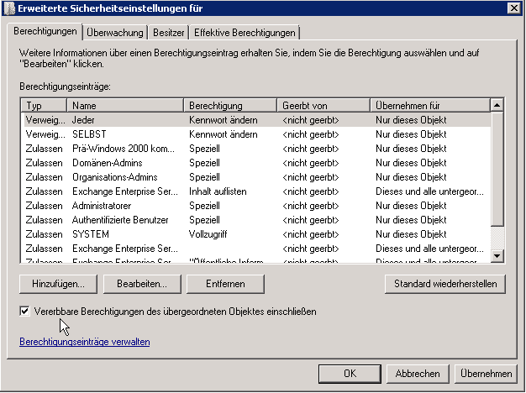Click the Übernehmen button
This screenshot has height=393, width=526.
(486, 374)
